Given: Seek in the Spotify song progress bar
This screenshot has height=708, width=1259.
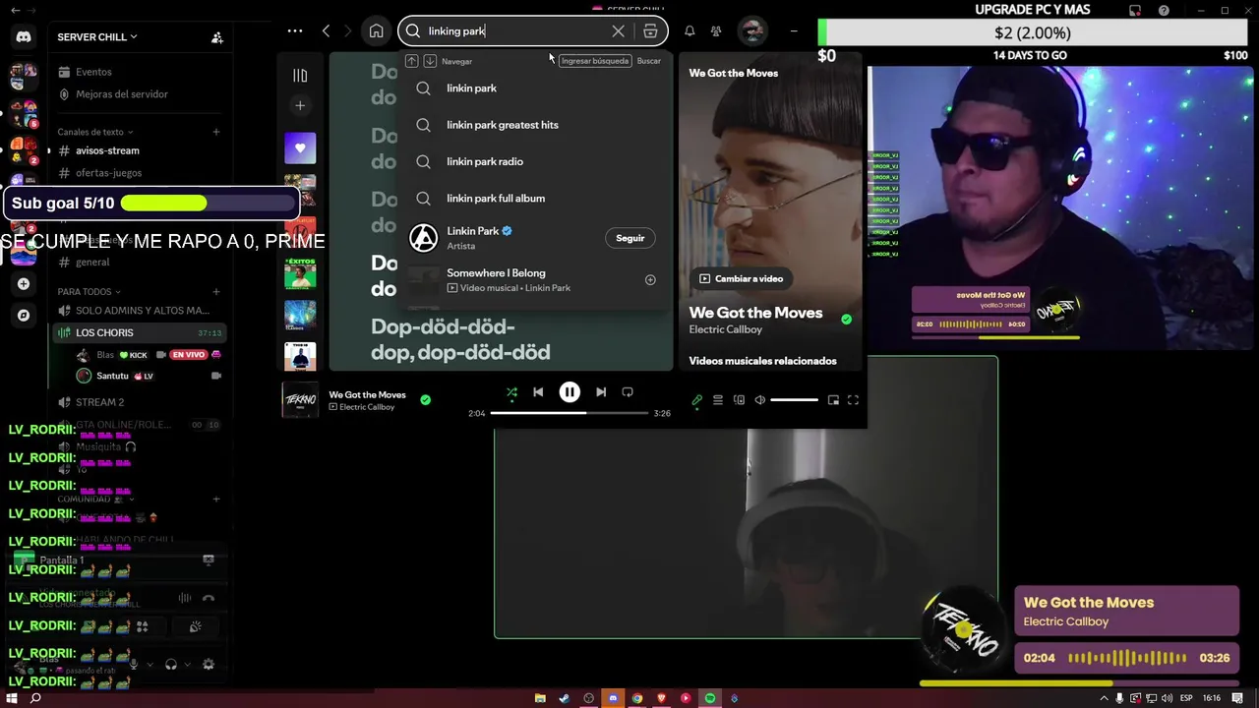Looking at the screenshot, I should click(x=569, y=413).
